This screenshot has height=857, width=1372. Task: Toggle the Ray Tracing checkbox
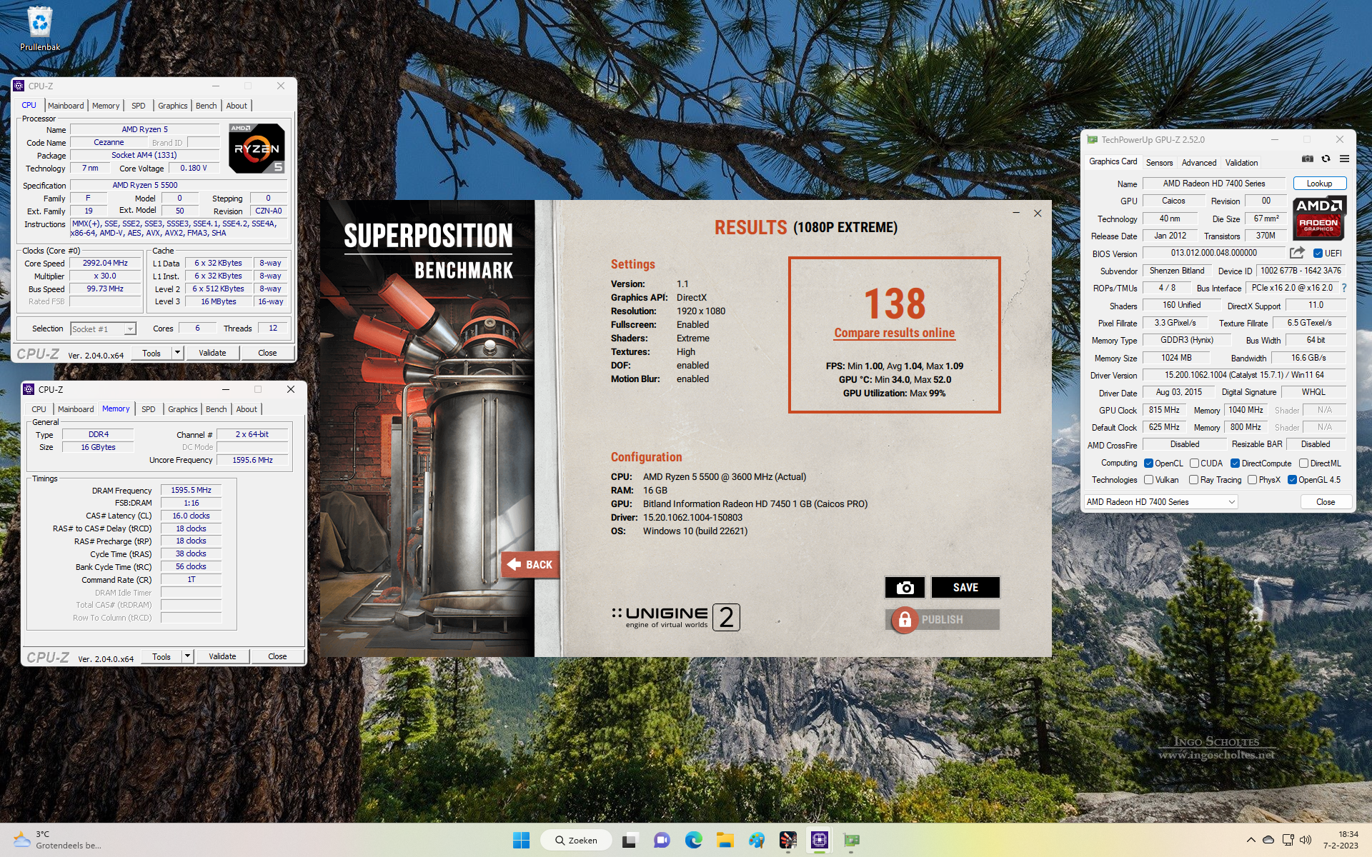pos(1193,480)
